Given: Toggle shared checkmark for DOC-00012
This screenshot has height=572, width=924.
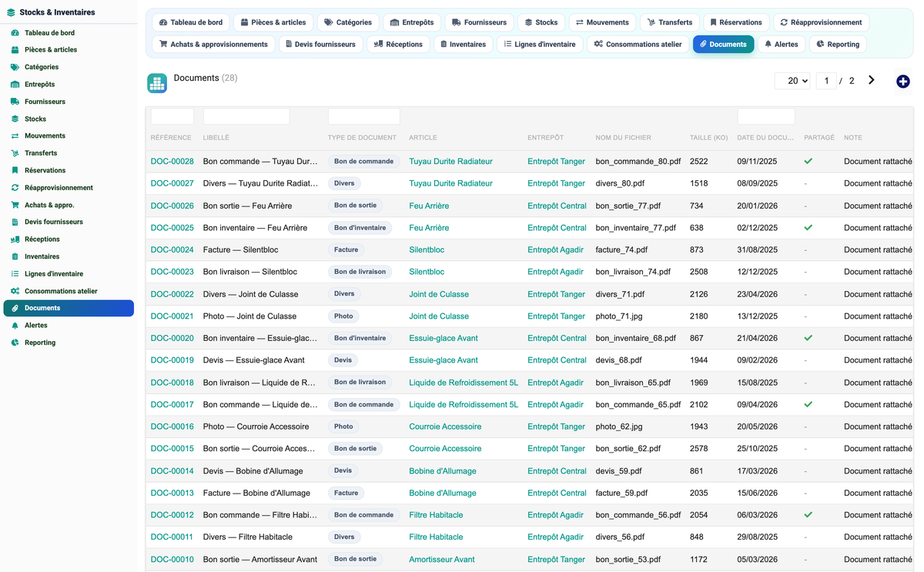Looking at the screenshot, I should click(808, 515).
